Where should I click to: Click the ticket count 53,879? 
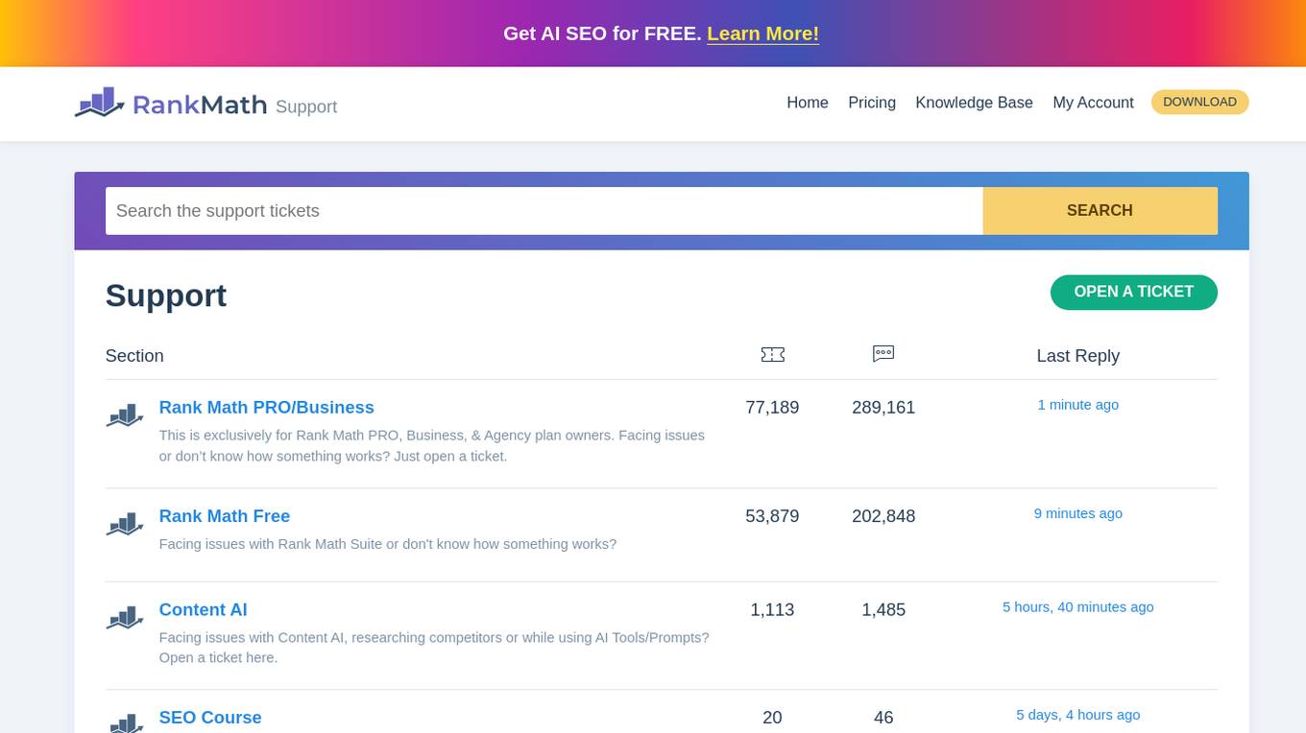[x=772, y=516]
